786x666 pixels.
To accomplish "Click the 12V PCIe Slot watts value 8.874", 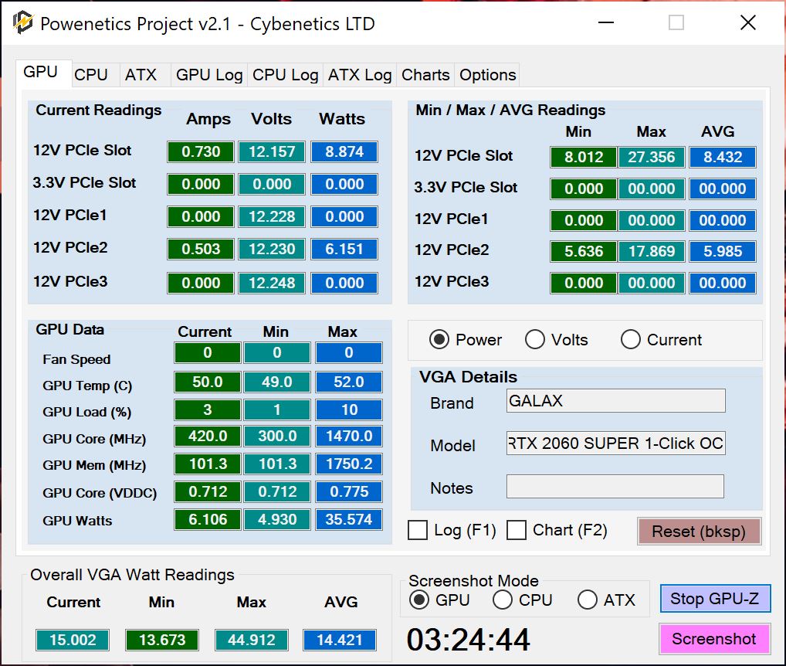I will click(344, 151).
